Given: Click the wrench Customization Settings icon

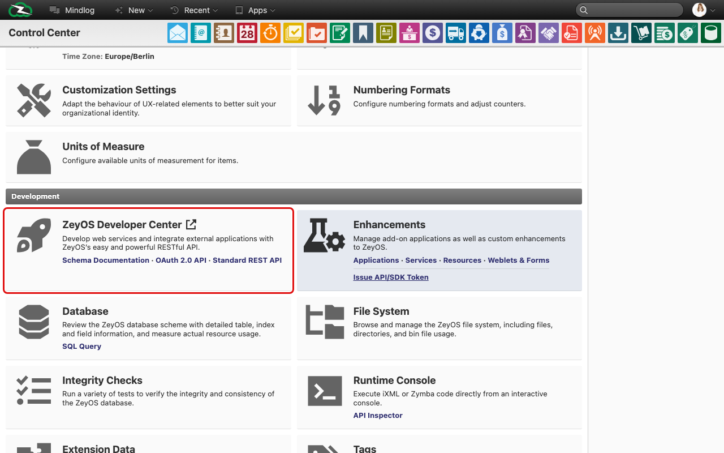Looking at the screenshot, I should pyautogui.click(x=34, y=100).
